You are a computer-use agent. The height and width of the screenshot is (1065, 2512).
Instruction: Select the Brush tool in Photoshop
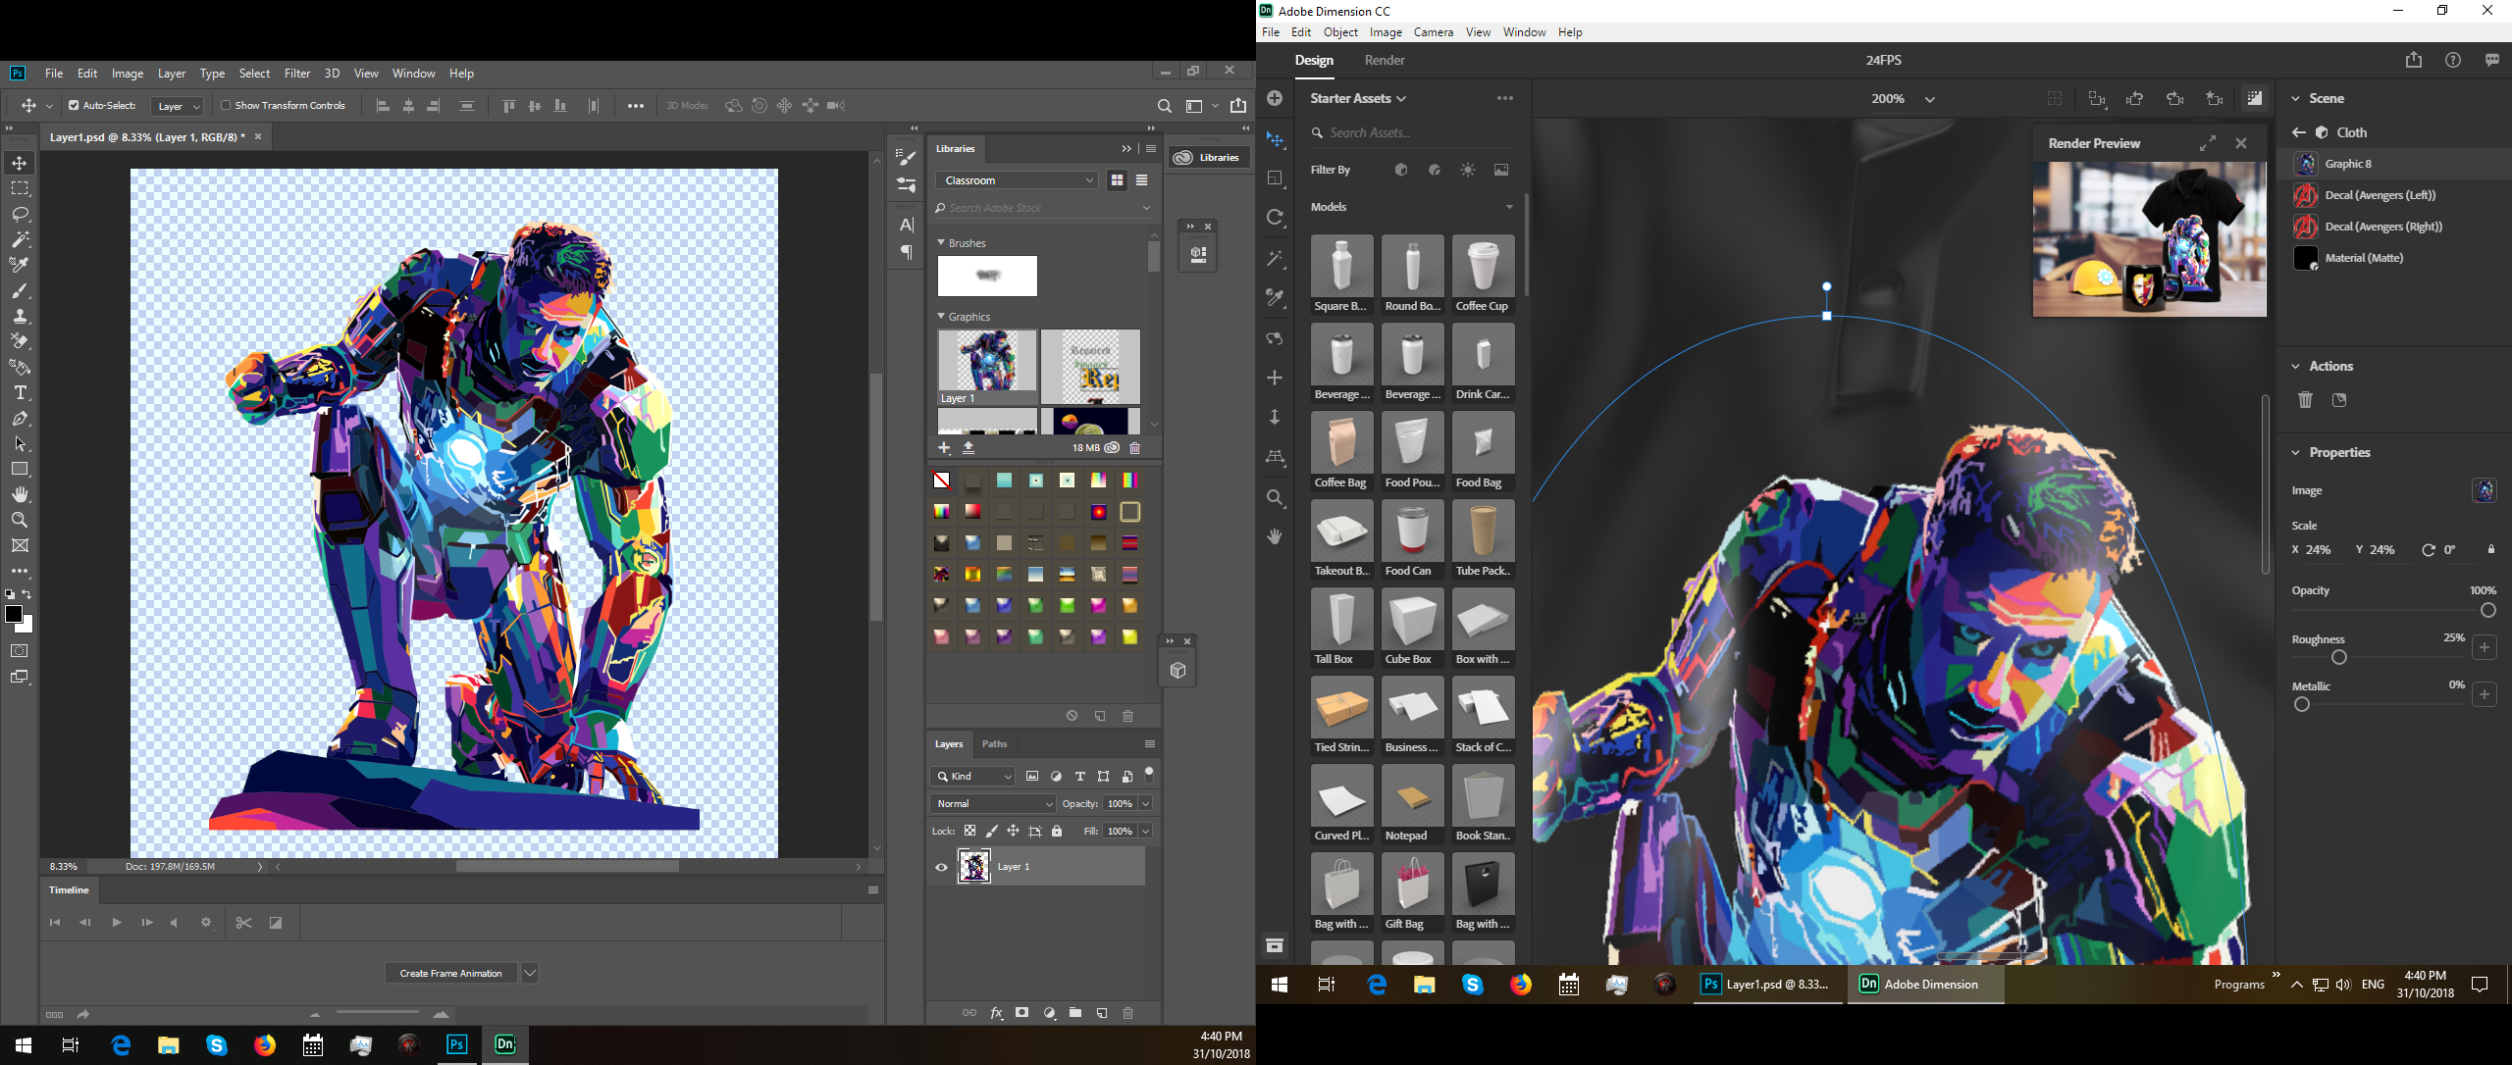(x=20, y=290)
